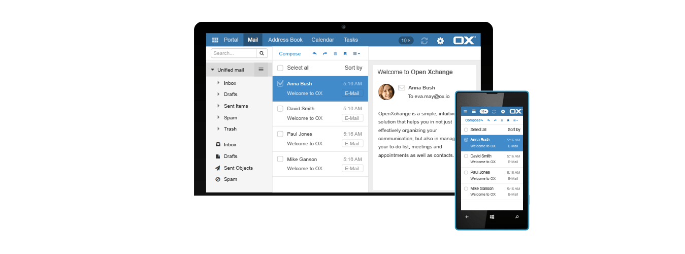Viewport: 685px width, 254px height.
Task: Open the Tasks tab
Action: tap(351, 40)
